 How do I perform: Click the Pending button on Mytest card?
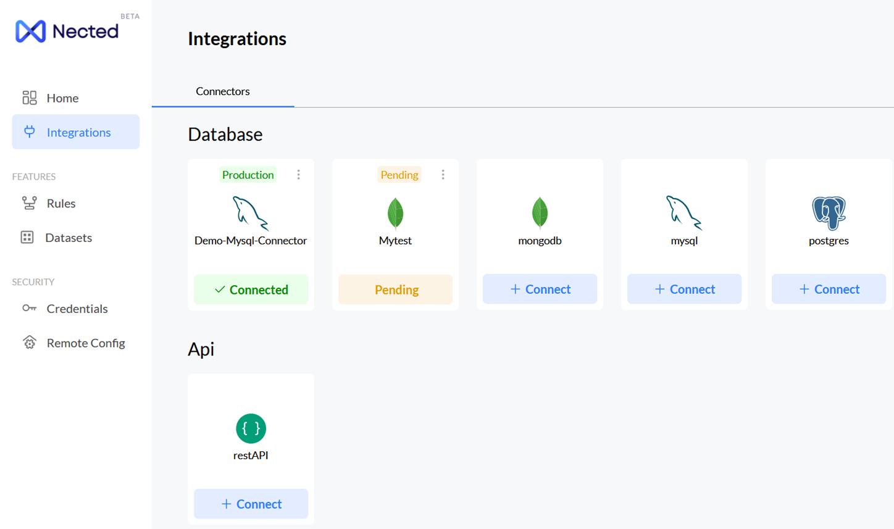395,289
